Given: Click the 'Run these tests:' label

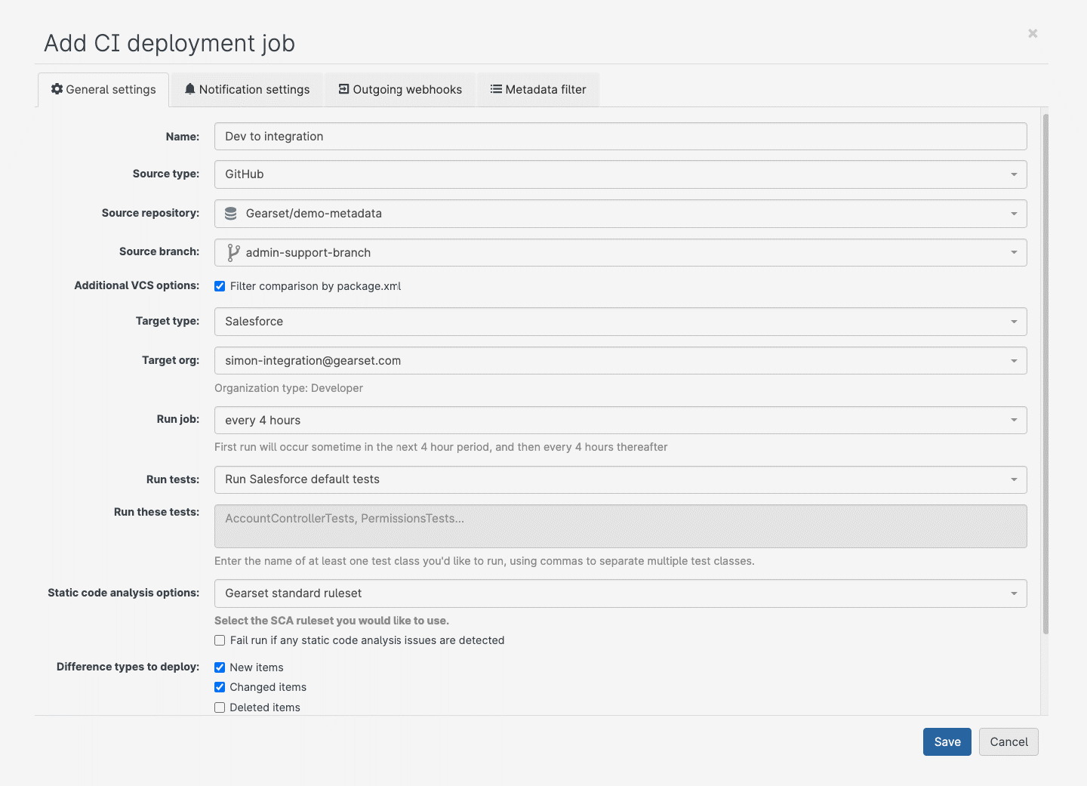Looking at the screenshot, I should pos(157,512).
